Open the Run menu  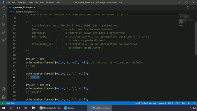(x=42, y=2)
